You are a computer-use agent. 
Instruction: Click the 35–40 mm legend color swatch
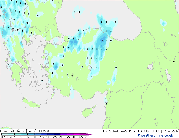(x=70, y=134)
